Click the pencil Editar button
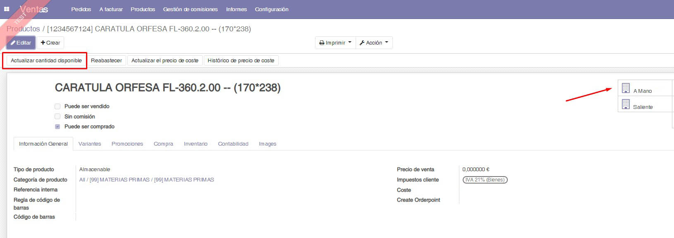The image size is (674, 238). coord(21,43)
